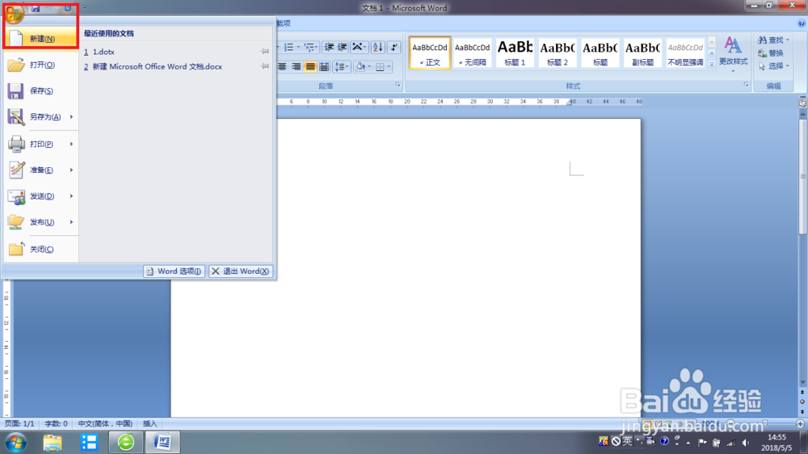Click the increase indent icon
The height and width of the screenshot is (454, 808).
pyautogui.click(x=342, y=48)
